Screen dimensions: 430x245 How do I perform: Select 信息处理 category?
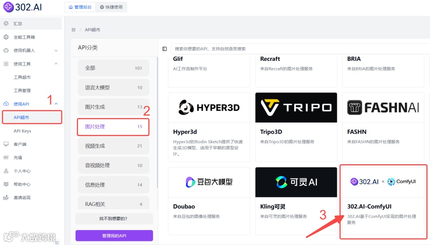point(113,185)
